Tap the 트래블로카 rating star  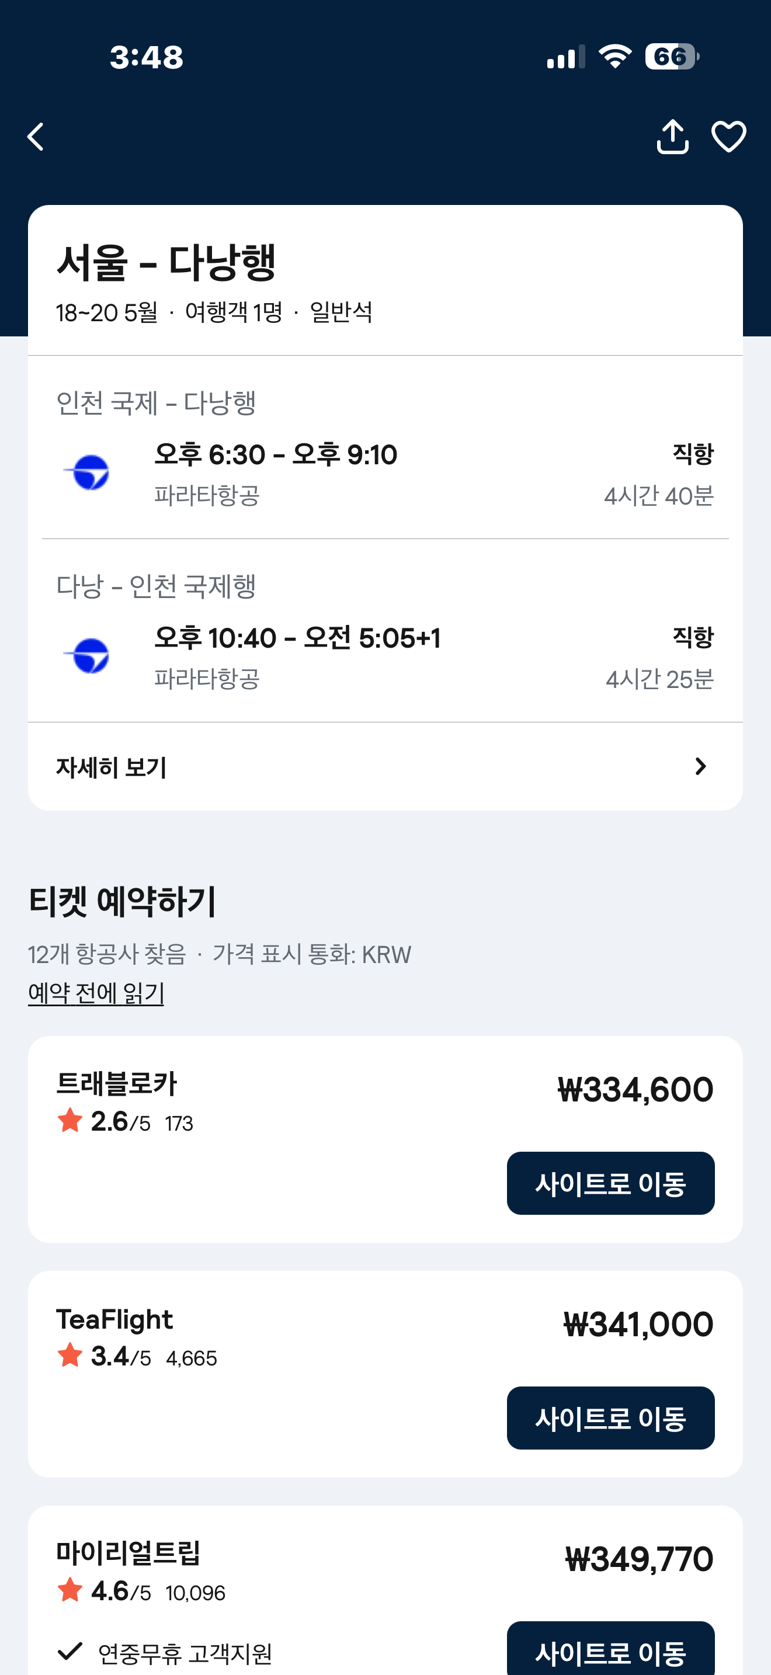(70, 1120)
